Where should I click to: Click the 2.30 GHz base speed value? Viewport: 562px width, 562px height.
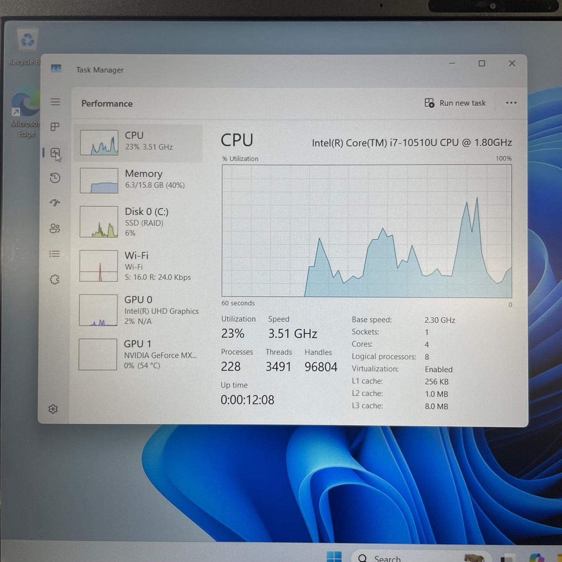440,320
